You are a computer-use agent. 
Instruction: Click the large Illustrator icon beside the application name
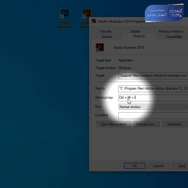click(100, 47)
